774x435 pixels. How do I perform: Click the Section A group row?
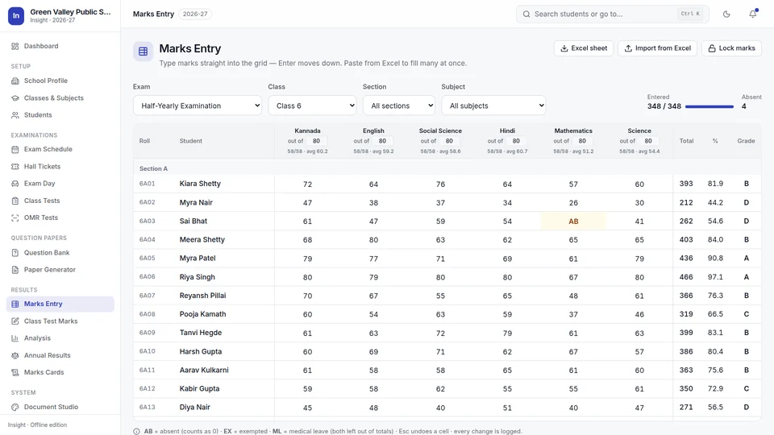tap(447, 168)
